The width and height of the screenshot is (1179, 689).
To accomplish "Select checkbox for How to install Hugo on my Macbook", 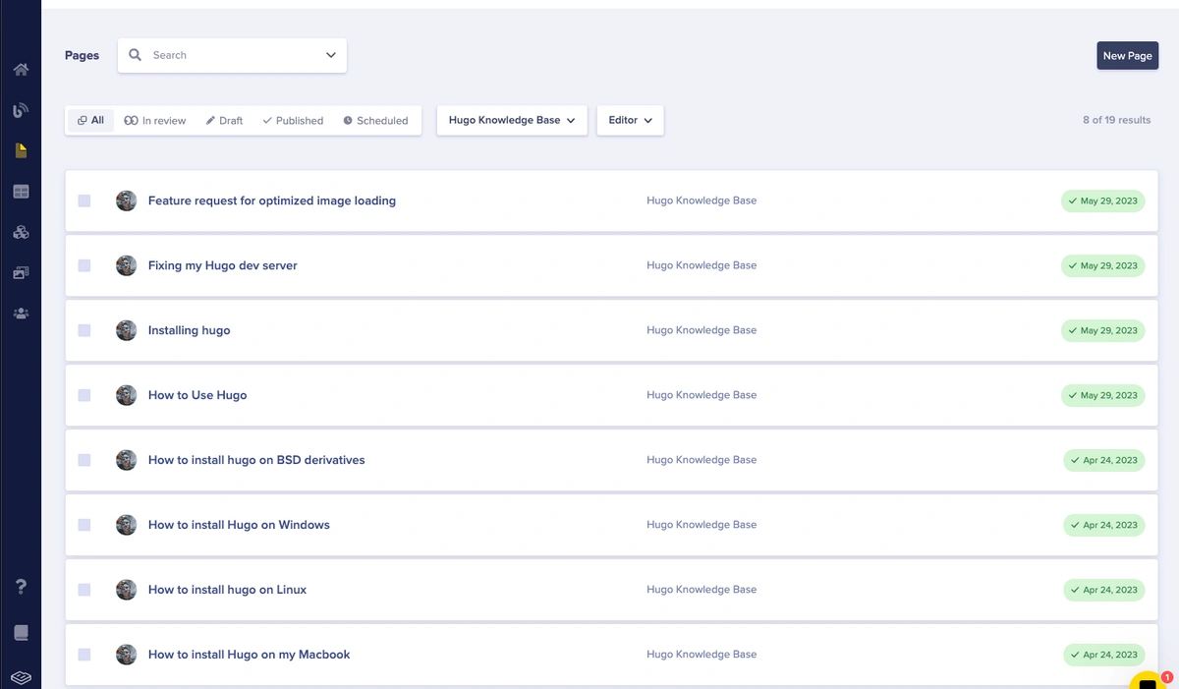I will (84, 655).
